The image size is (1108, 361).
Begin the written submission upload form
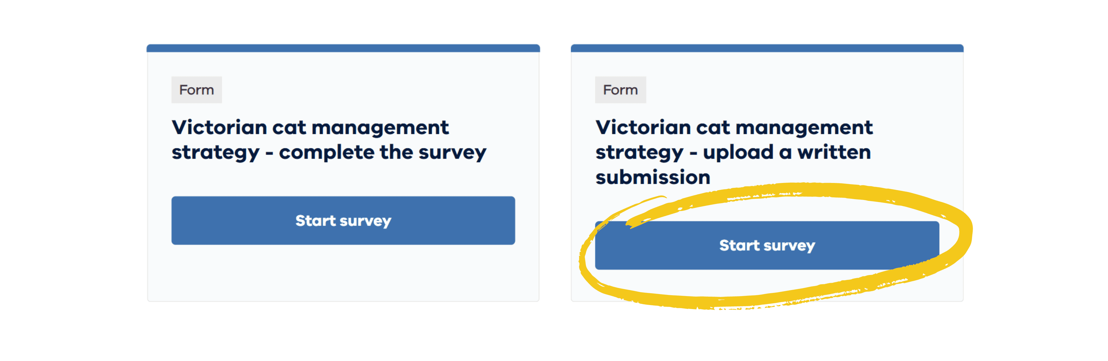click(x=767, y=245)
